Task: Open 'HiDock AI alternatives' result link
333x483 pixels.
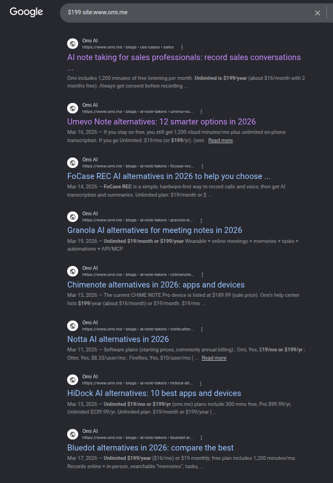Action: [154, 393]
